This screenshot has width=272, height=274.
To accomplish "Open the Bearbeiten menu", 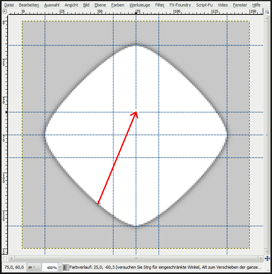I will (29, 5).
